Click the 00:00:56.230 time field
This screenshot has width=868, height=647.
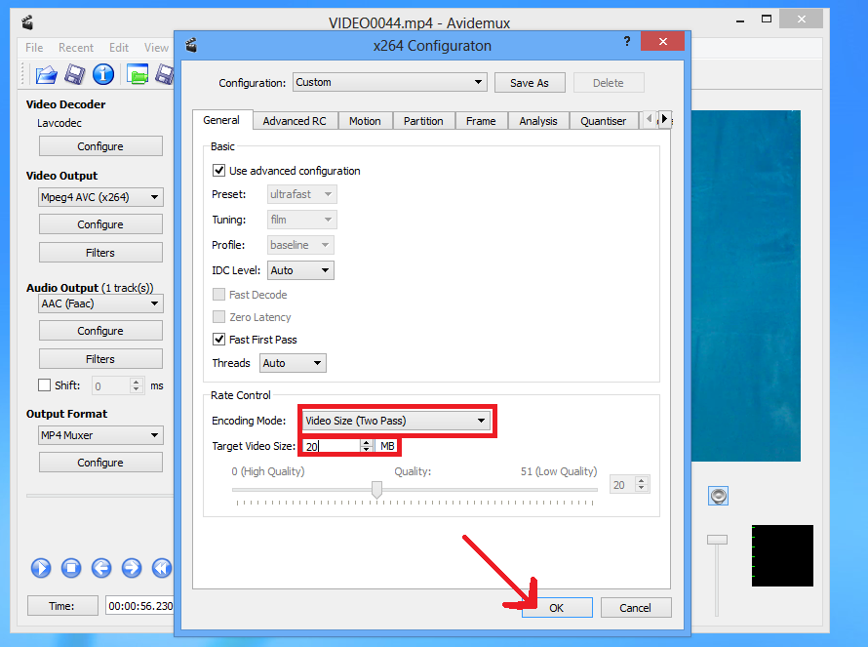point(139,606)
